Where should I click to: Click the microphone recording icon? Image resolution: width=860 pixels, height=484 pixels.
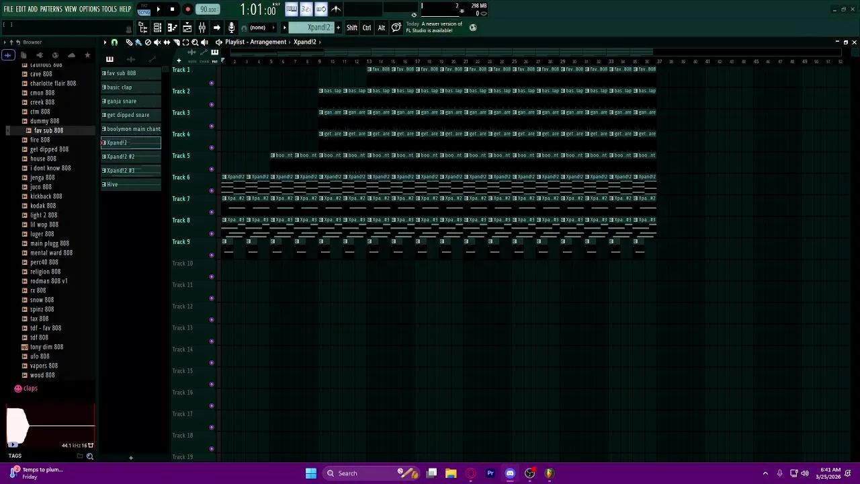231,28
